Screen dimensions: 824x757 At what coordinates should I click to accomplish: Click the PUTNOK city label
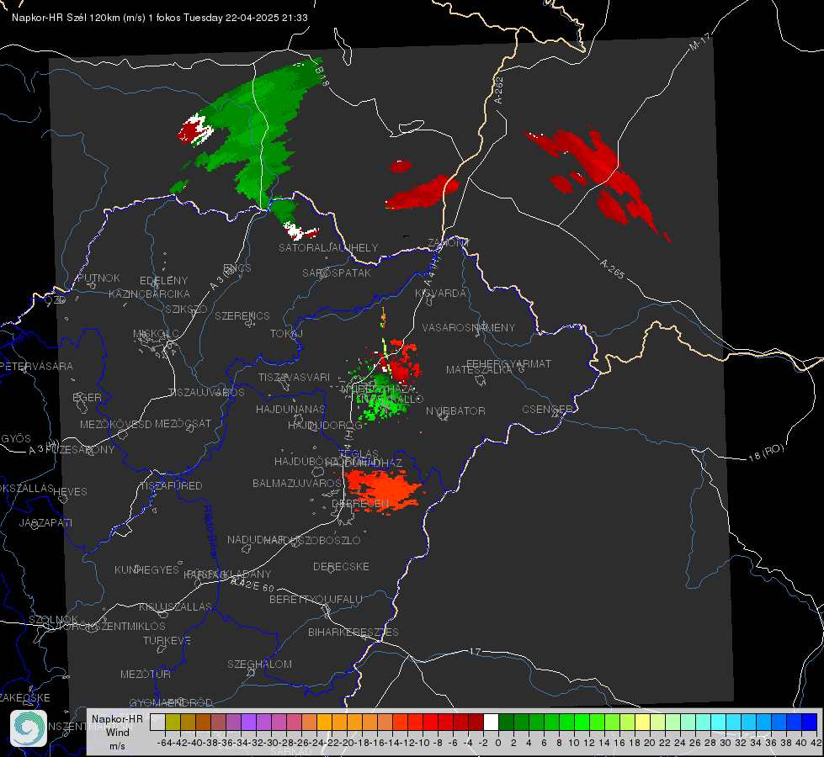coord(98,278)
